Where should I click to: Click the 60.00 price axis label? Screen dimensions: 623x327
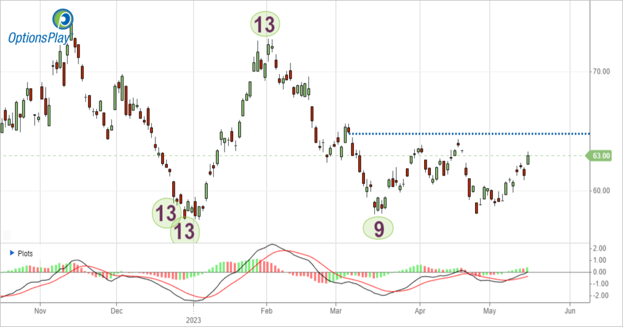601,190
